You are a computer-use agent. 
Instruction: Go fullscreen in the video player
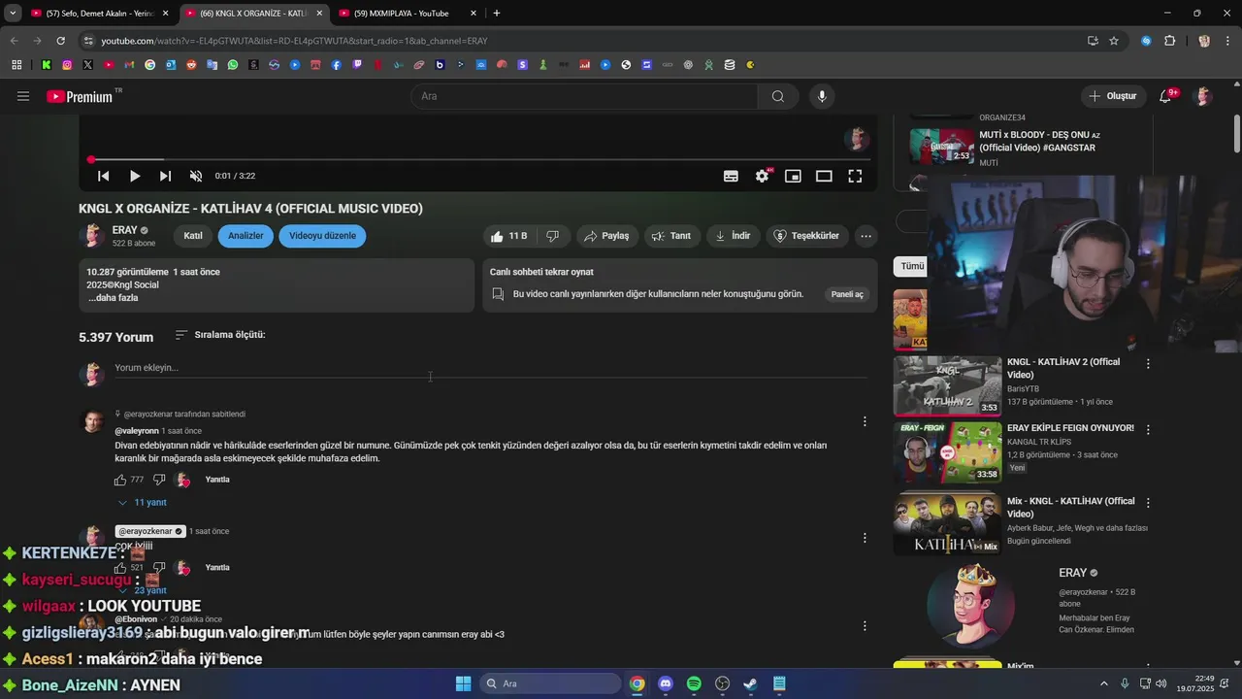pos(855,176)
